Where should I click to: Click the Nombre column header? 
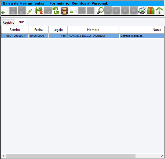point(93,30)
